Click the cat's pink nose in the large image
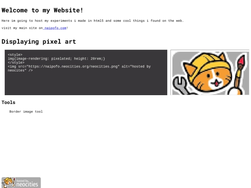Screen dimensions: 251x188 pos(217,84)
